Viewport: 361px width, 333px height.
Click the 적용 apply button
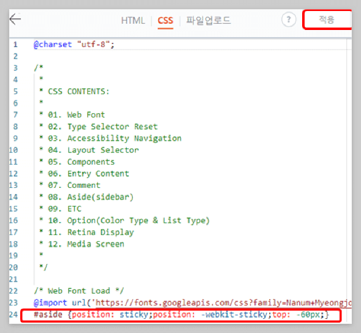coord(327,20)
